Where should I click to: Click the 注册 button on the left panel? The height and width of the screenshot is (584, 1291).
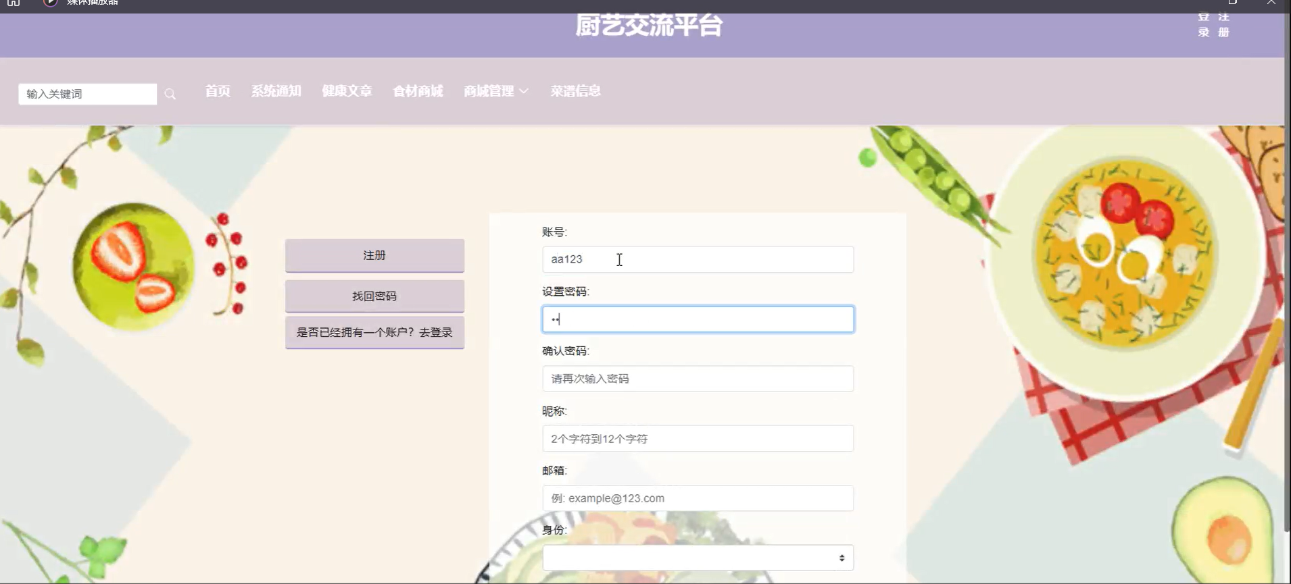[x=374, y=255]
